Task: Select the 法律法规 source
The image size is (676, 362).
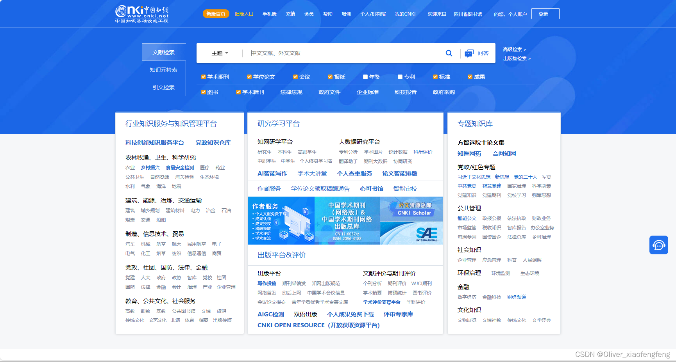Action: point(292,92)
